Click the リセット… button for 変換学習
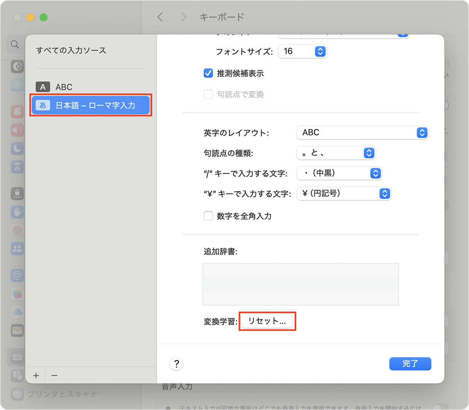The width and height of the screenshot is (469, 410). pos(267,321)
